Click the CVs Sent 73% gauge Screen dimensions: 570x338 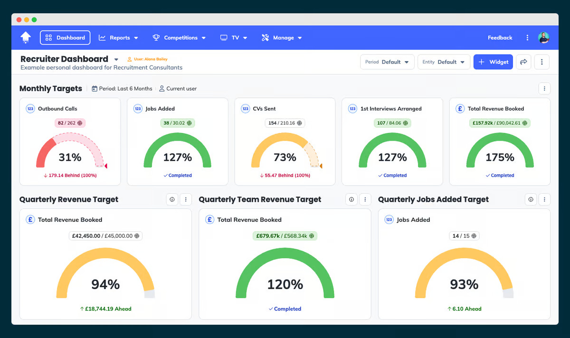[x=286, y=150]
